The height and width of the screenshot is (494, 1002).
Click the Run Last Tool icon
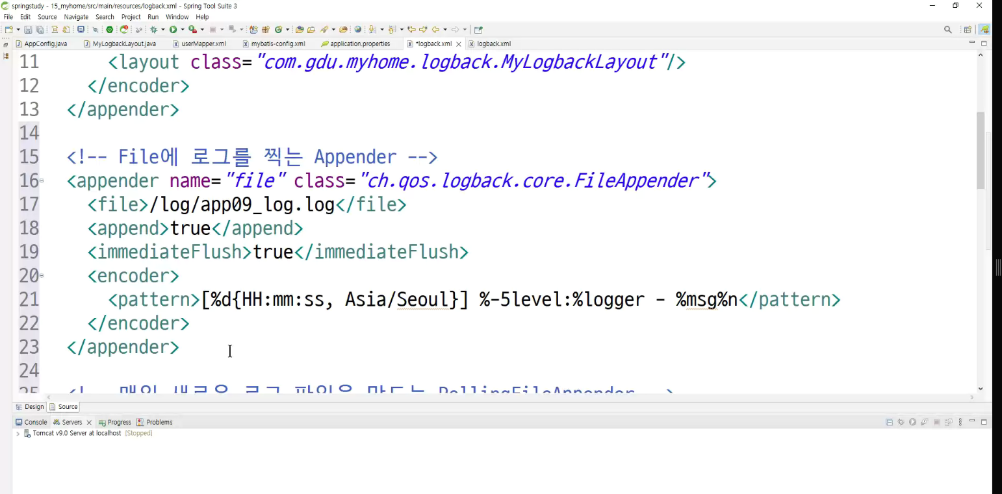pos(193,29)
